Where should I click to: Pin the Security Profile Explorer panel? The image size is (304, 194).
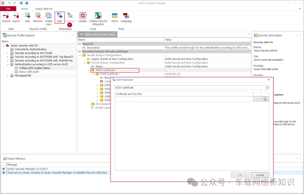click(x=70, y=35)
